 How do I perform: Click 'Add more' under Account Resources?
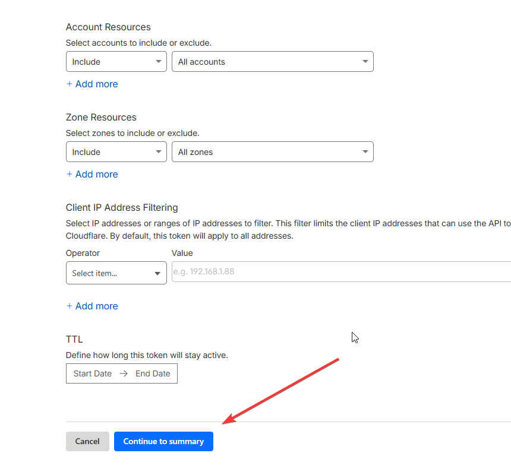(96, 84)
